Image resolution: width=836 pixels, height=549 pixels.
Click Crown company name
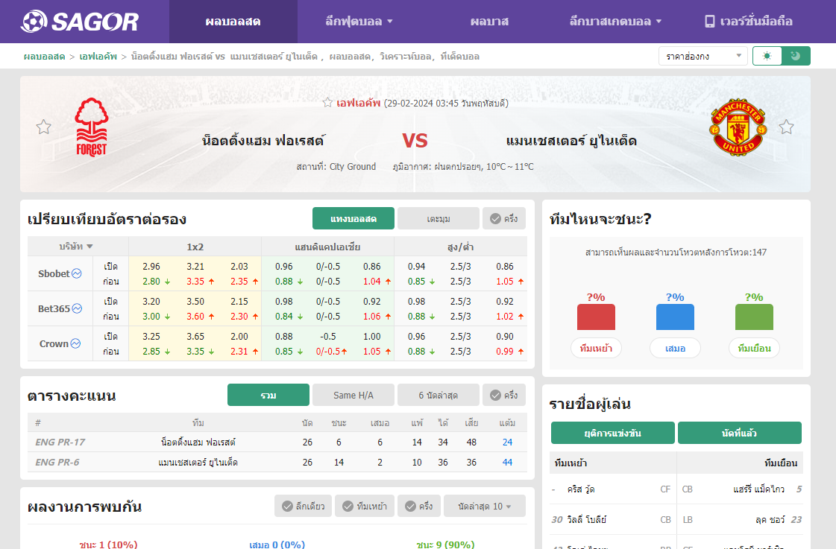click(54, 344)
